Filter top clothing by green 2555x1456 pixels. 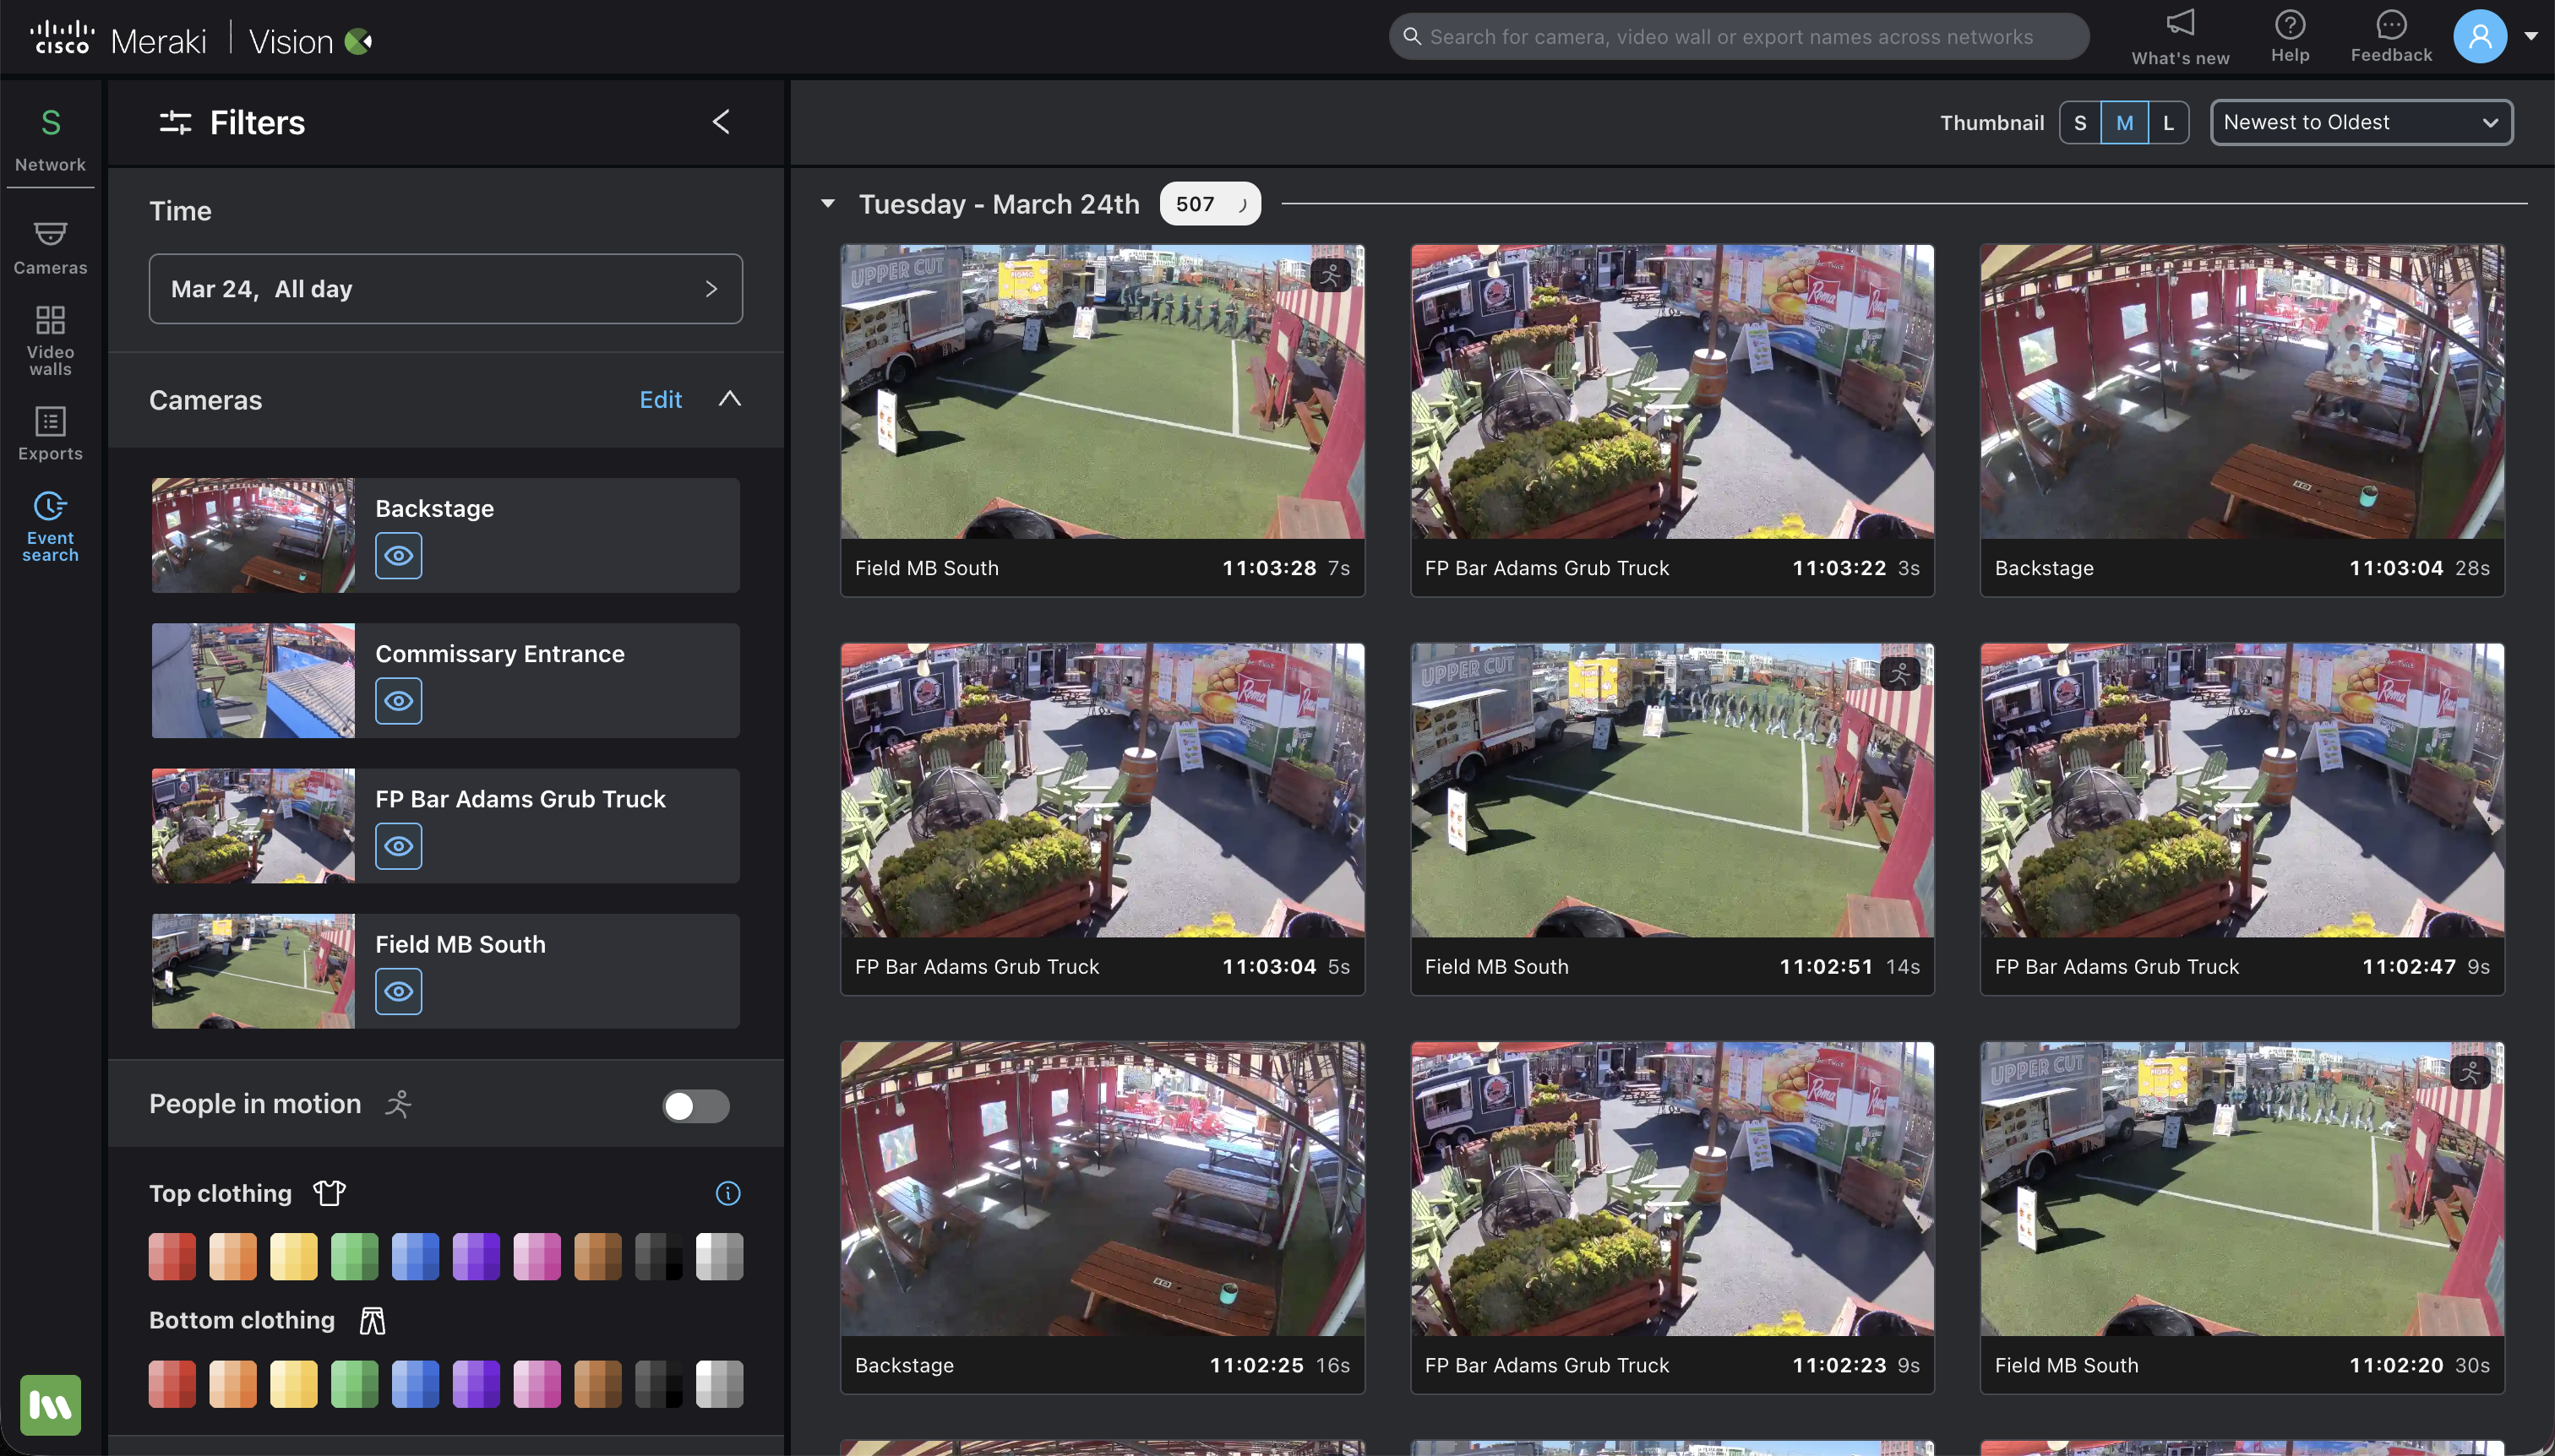[354, 1257]
